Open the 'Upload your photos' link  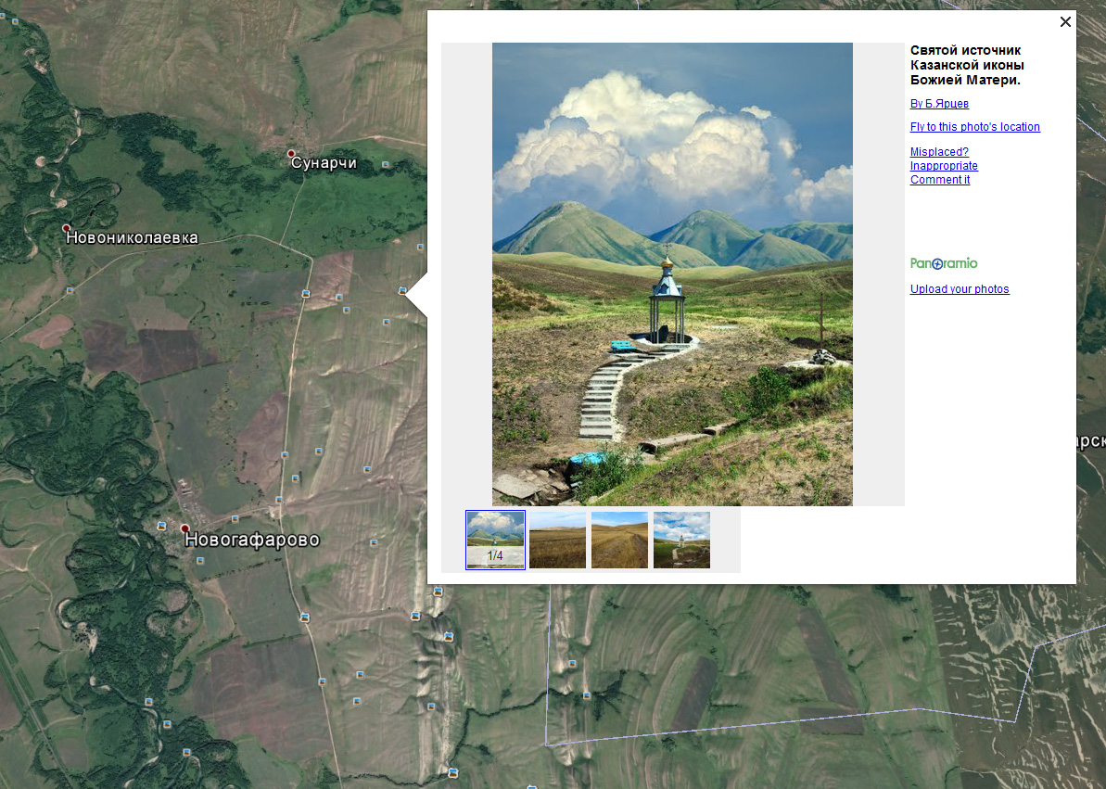(959, 289)
